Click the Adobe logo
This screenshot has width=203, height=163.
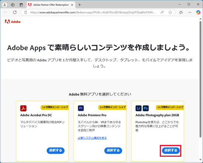(13, 22)
